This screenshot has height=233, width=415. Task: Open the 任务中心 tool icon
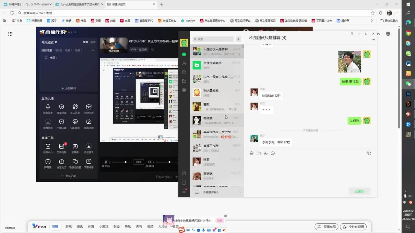[x=48, y=146]
